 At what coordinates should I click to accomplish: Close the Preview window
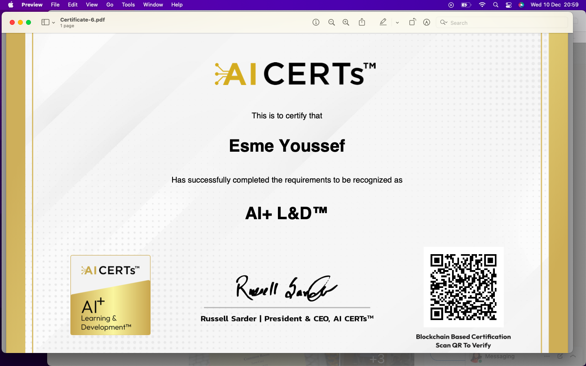pos(12,22)
